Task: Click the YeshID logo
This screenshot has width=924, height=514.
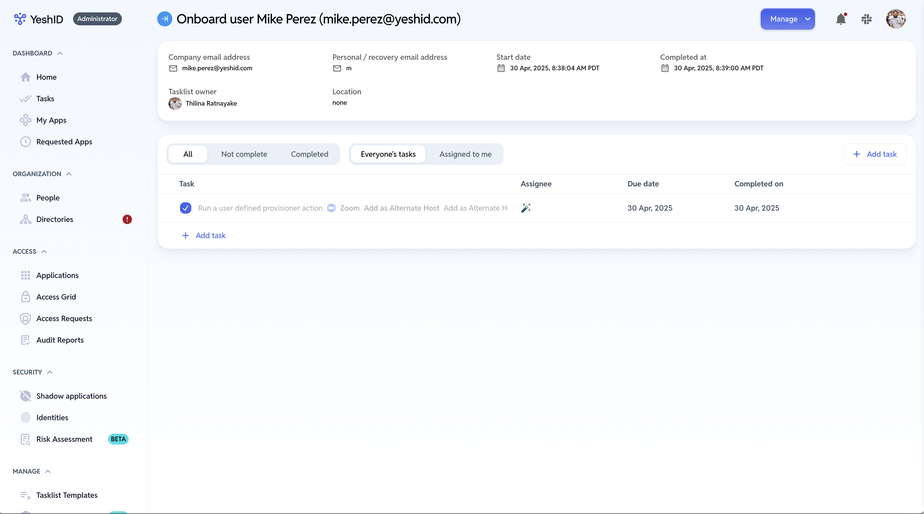Action: (38, 19)
